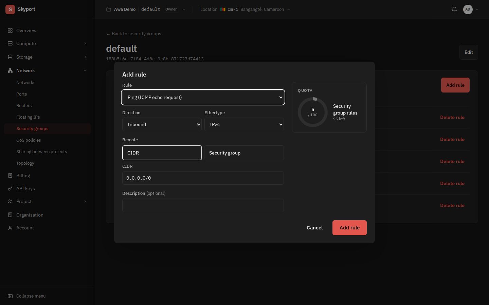The height and width of the screenshot is (305, 489).
Task: Click the Collapse menu icon
Action: point(10,296)
